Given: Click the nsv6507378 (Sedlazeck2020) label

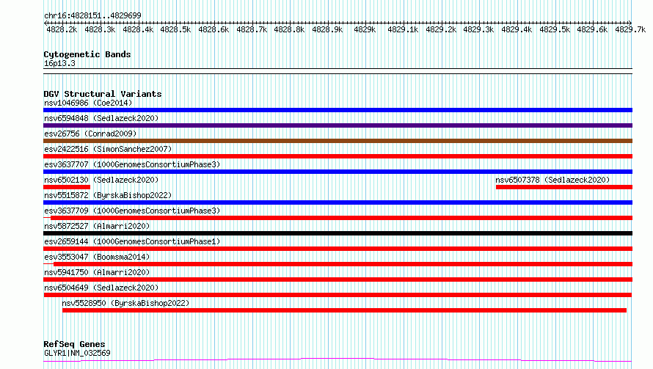Looking at the screenshot, I should tap(552, 180).
